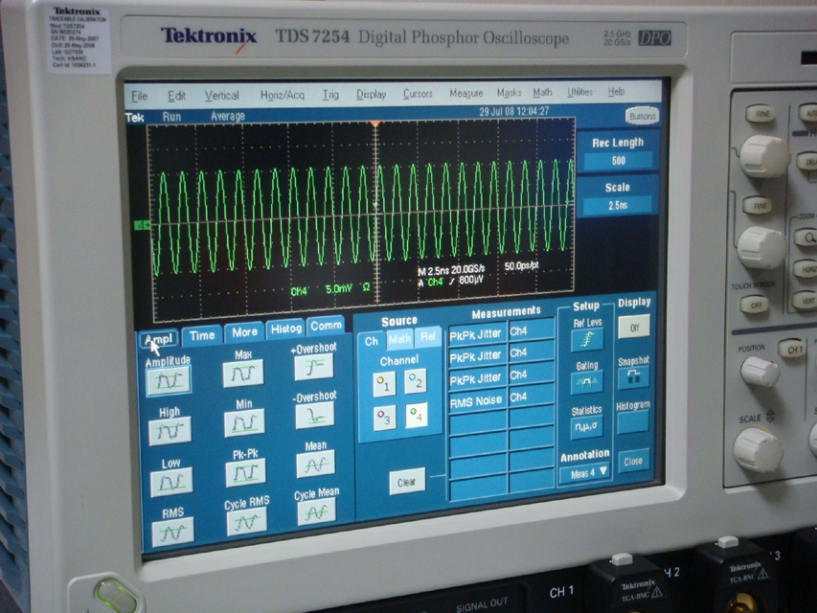The image size is (817, 613).
Task: Click the Ch4 waveform ground marker
Action: click(x=142, y=225)
